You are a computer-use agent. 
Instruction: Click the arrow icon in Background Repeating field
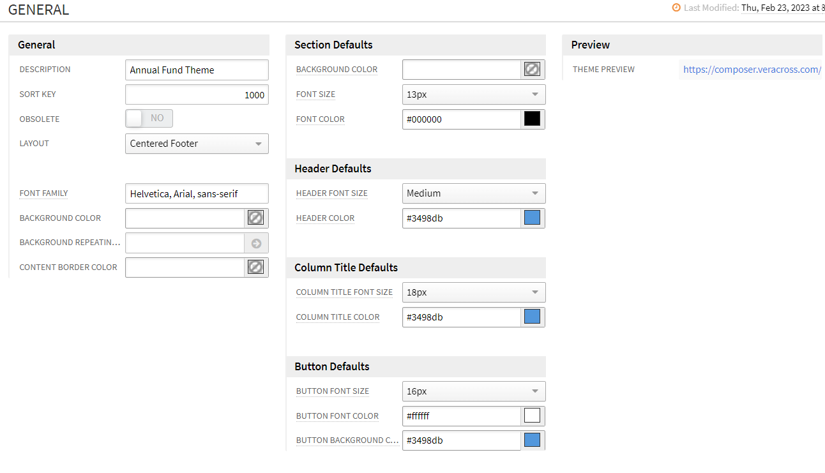pyautogui.click(x=255, y=243)
